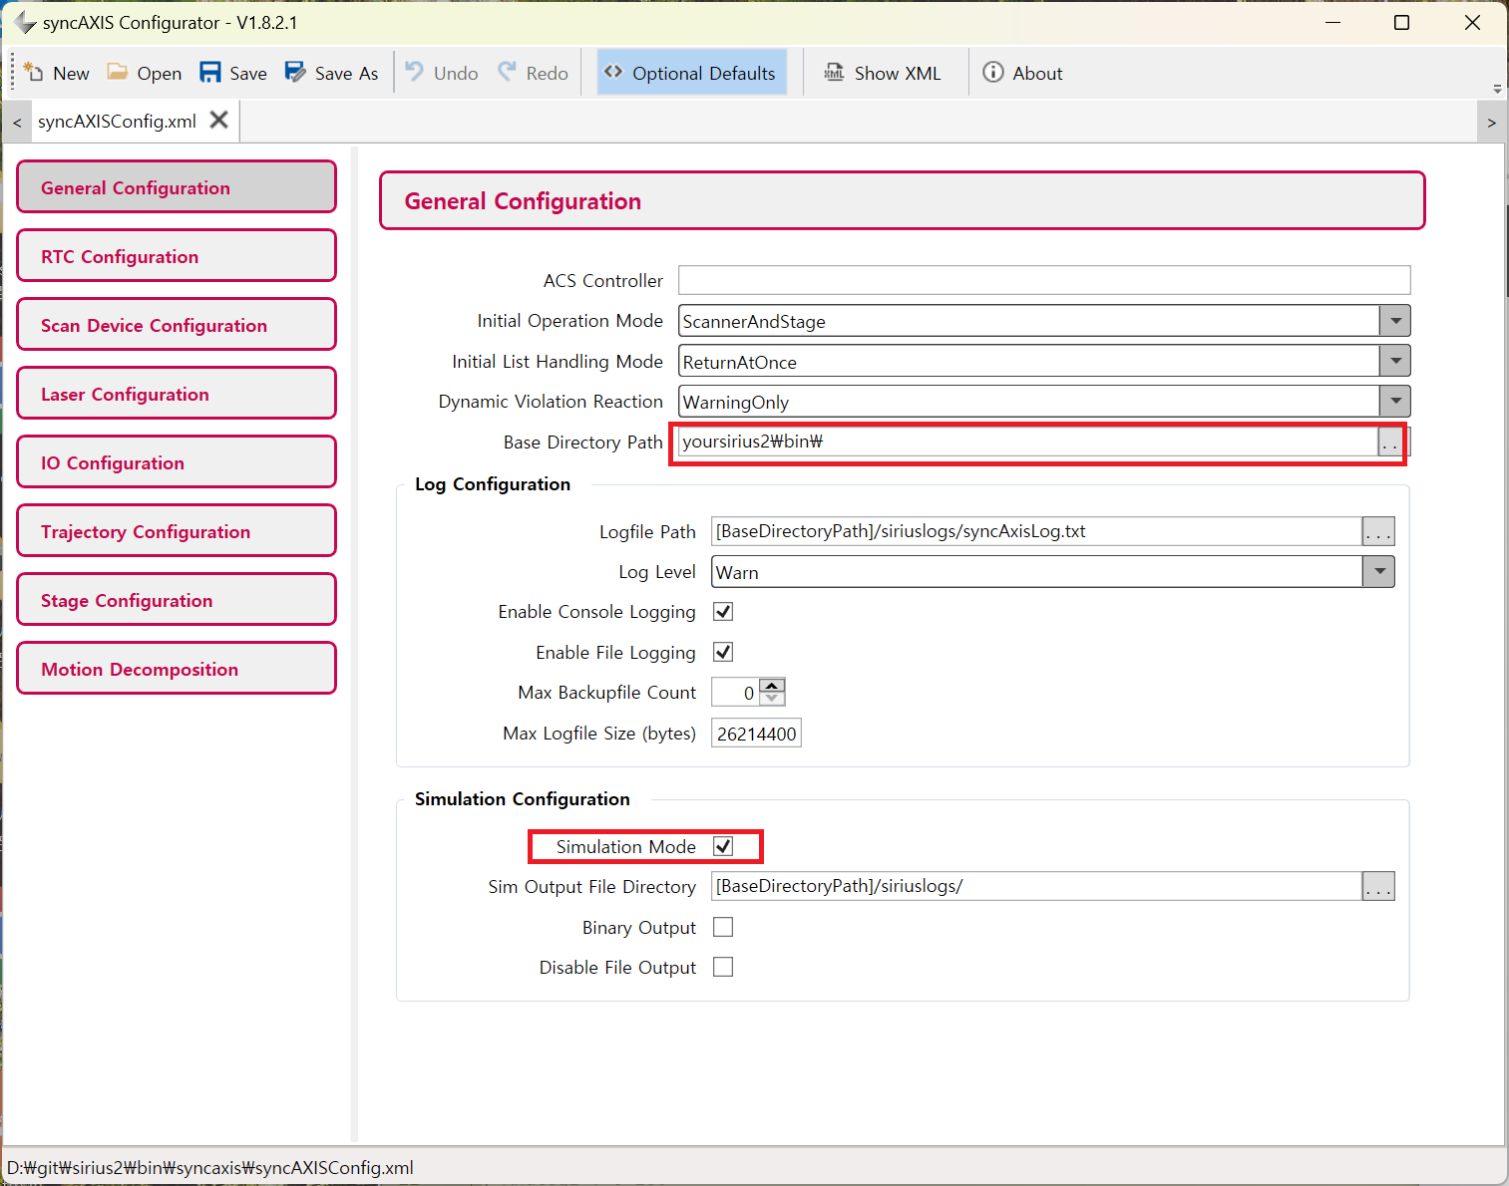Image resolution: width=1509 pixels, height=1186 pixels.
Task: Expand the Initial Operation Mode dropdown
Action: [1395, 321]
